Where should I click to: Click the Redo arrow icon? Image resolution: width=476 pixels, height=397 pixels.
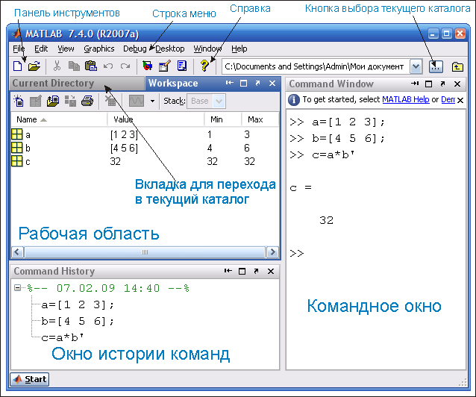pos(125,66)
